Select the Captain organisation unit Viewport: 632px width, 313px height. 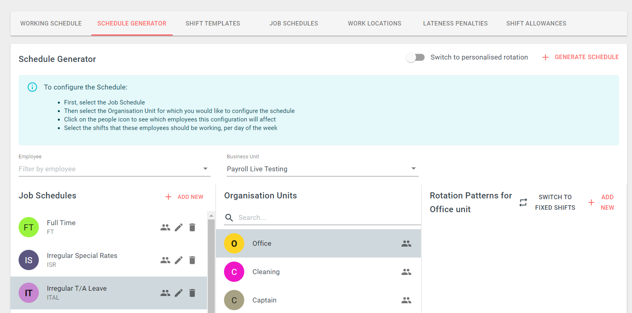tap(318, 300)
